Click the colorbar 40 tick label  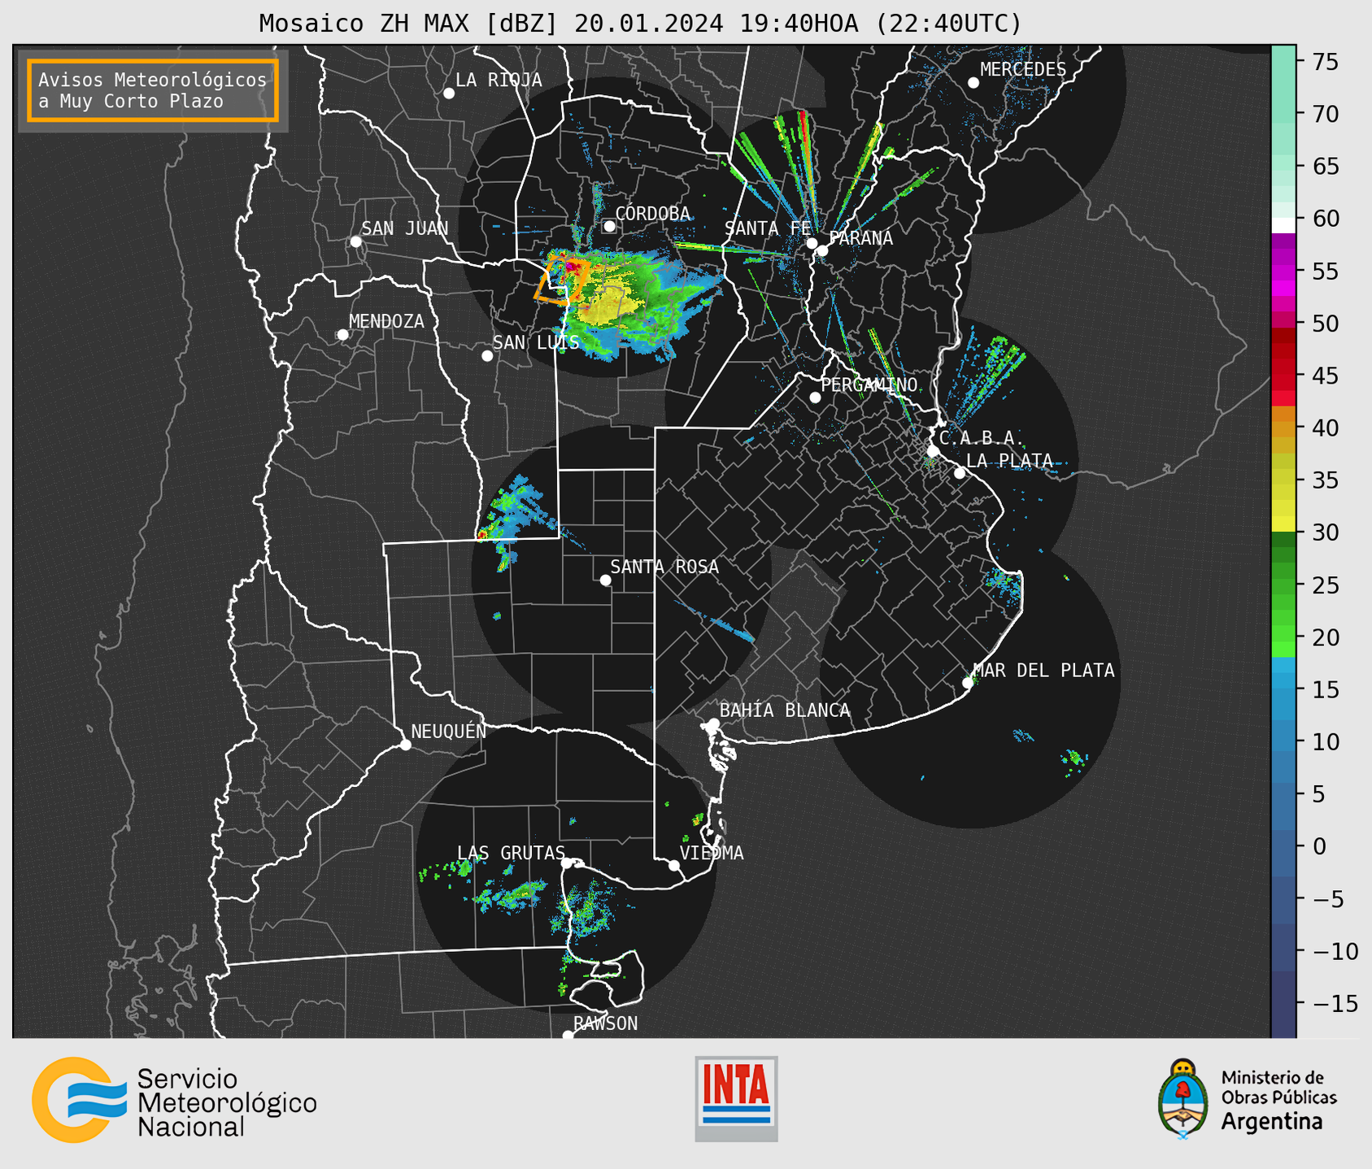[x=1326, y=428]
